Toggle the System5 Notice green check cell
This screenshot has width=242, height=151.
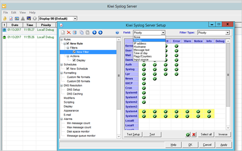click(x=198, y=116)
